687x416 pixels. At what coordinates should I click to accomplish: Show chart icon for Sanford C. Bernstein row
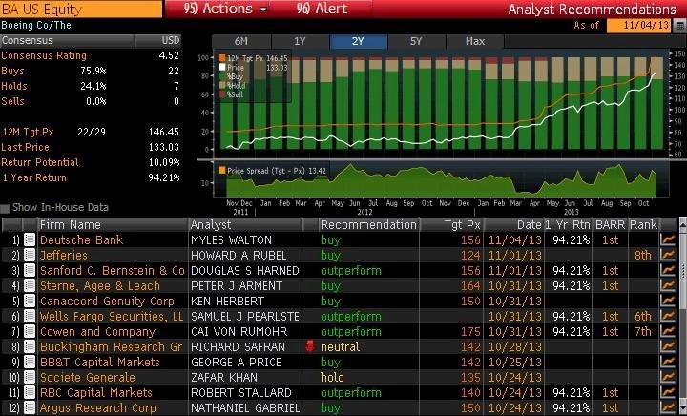pyautogui.click(x=668, y=271)
